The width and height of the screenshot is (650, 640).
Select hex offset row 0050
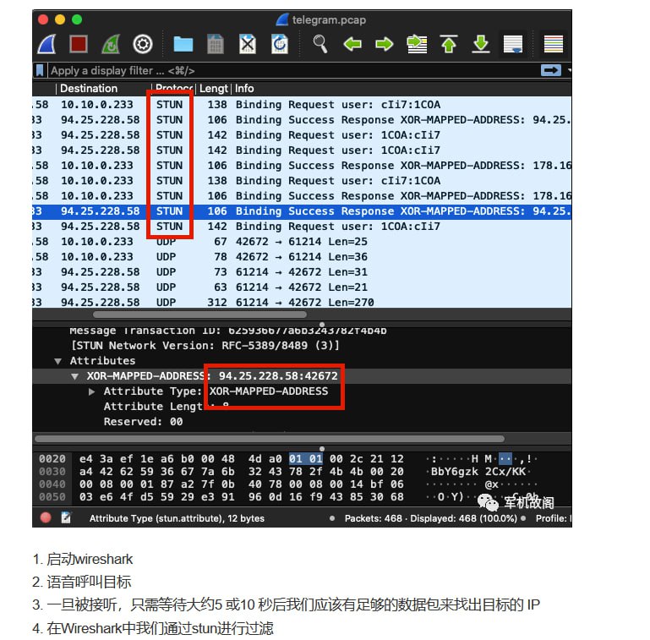point(52,497)
